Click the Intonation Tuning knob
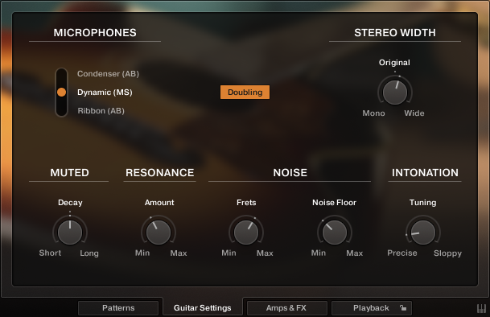 (422, 233)
